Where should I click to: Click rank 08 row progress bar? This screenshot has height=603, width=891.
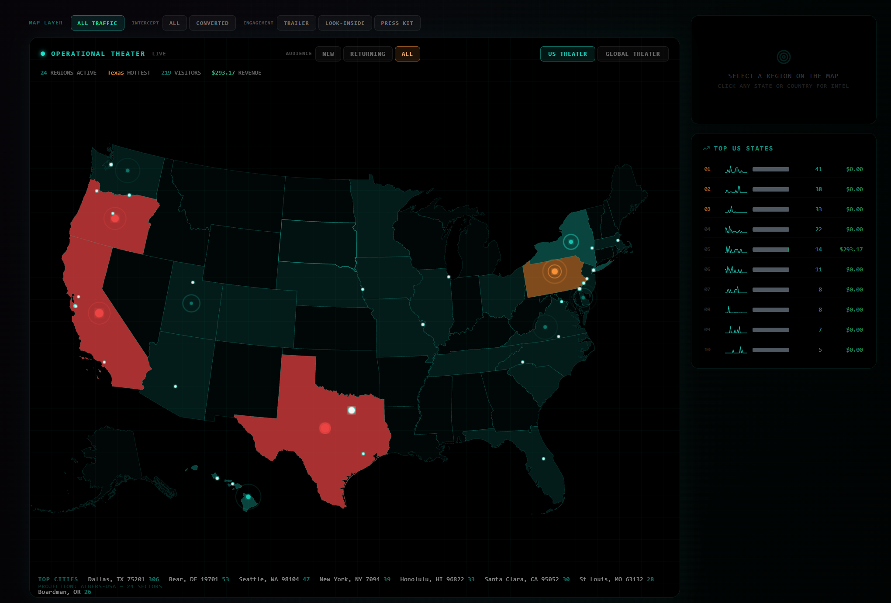(x=771, y=310)
